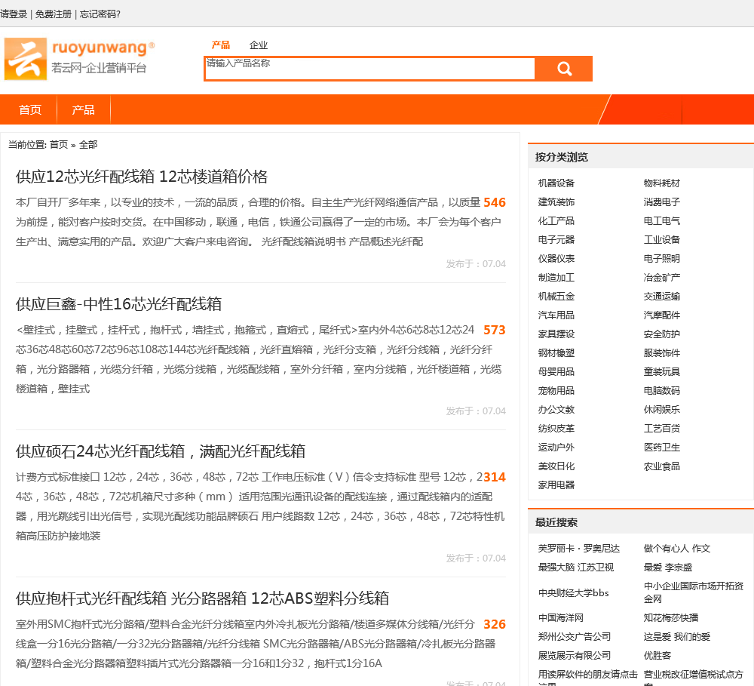Browse the 电脑数码 category

[x=661, y=391]
